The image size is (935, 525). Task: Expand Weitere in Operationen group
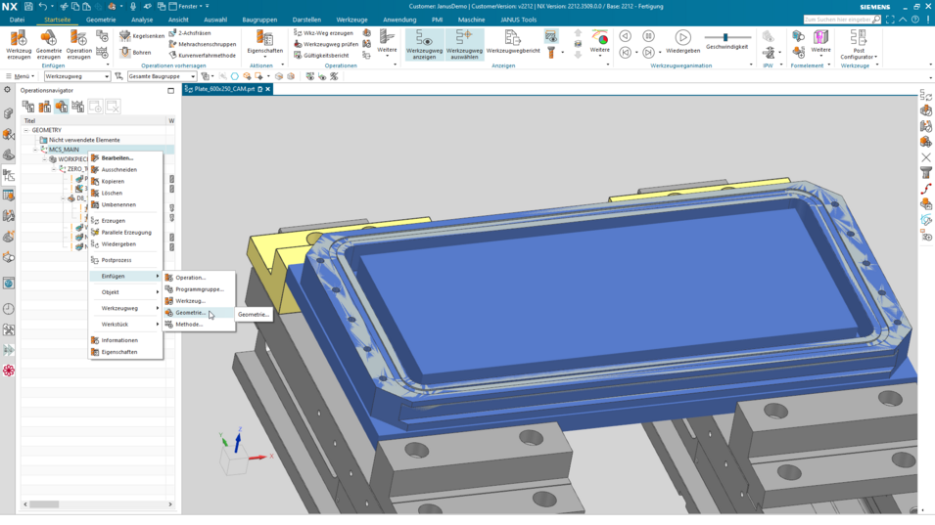click(387, 42)
